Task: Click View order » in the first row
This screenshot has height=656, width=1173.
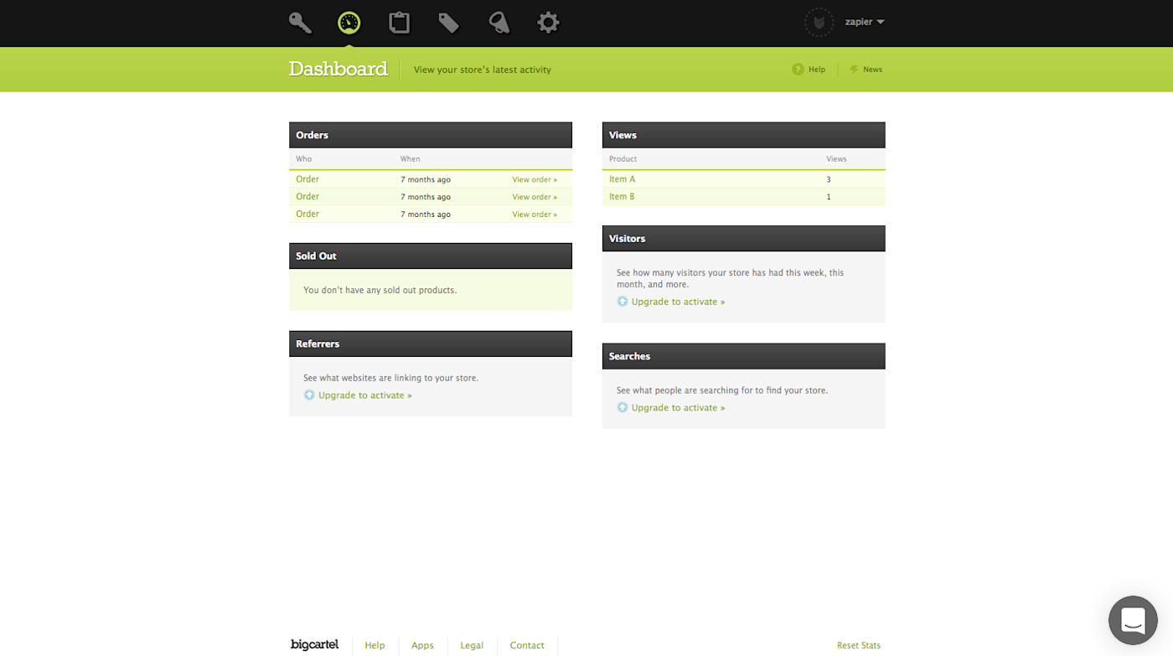Action: click(x=535, y=179)
